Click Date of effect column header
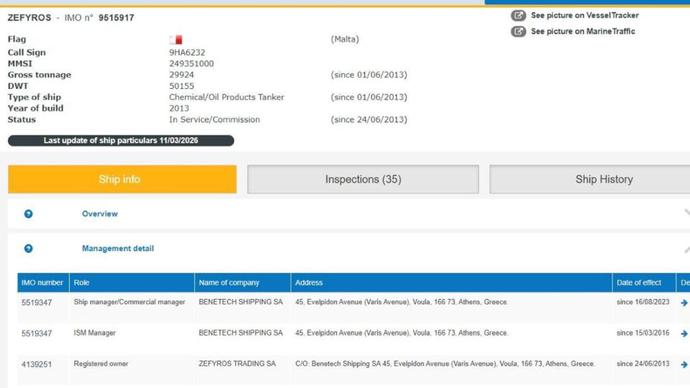Image resolution: width=690 pixels, height=388 pixels. [x=644, y=283]
